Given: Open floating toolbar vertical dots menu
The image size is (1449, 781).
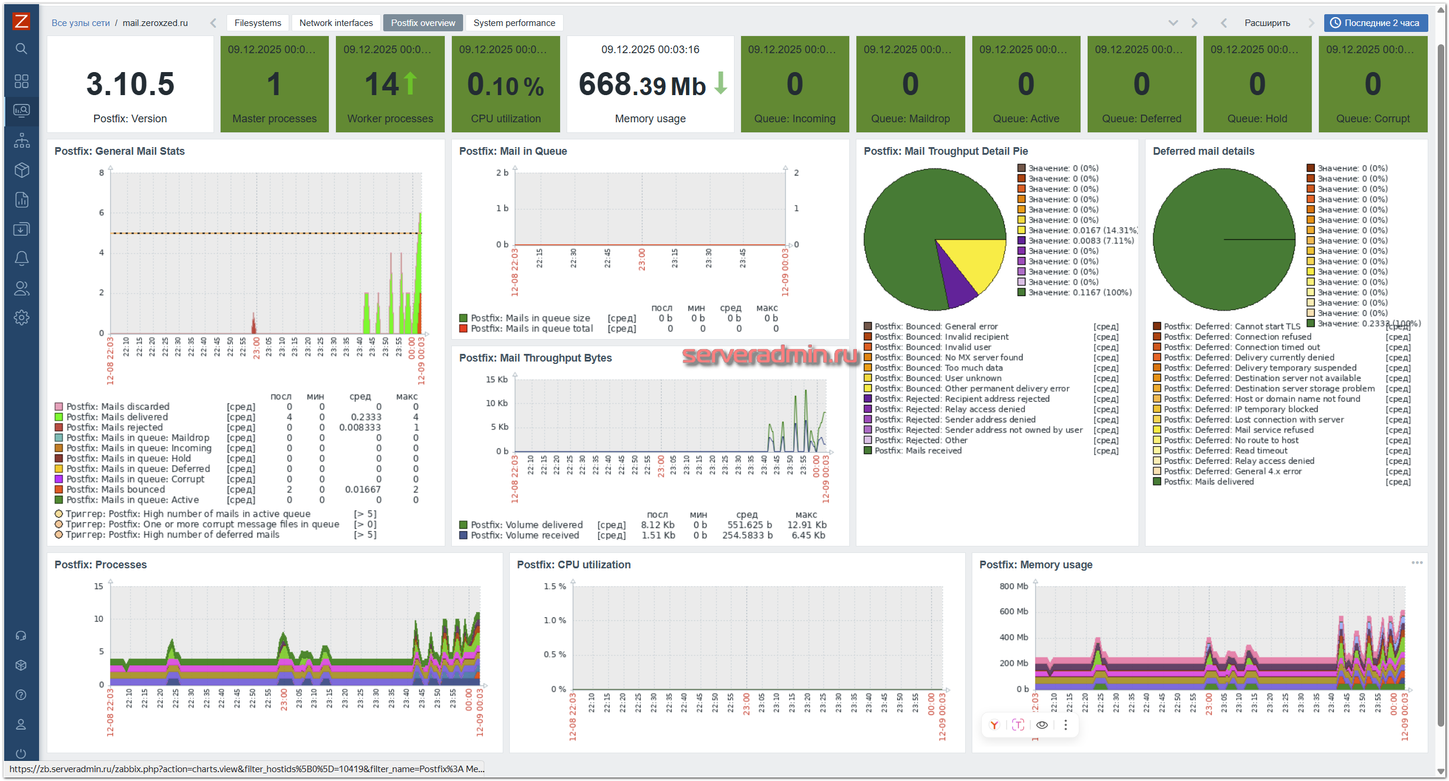Looking at the screenshot, I should (x=1066, y=725).
